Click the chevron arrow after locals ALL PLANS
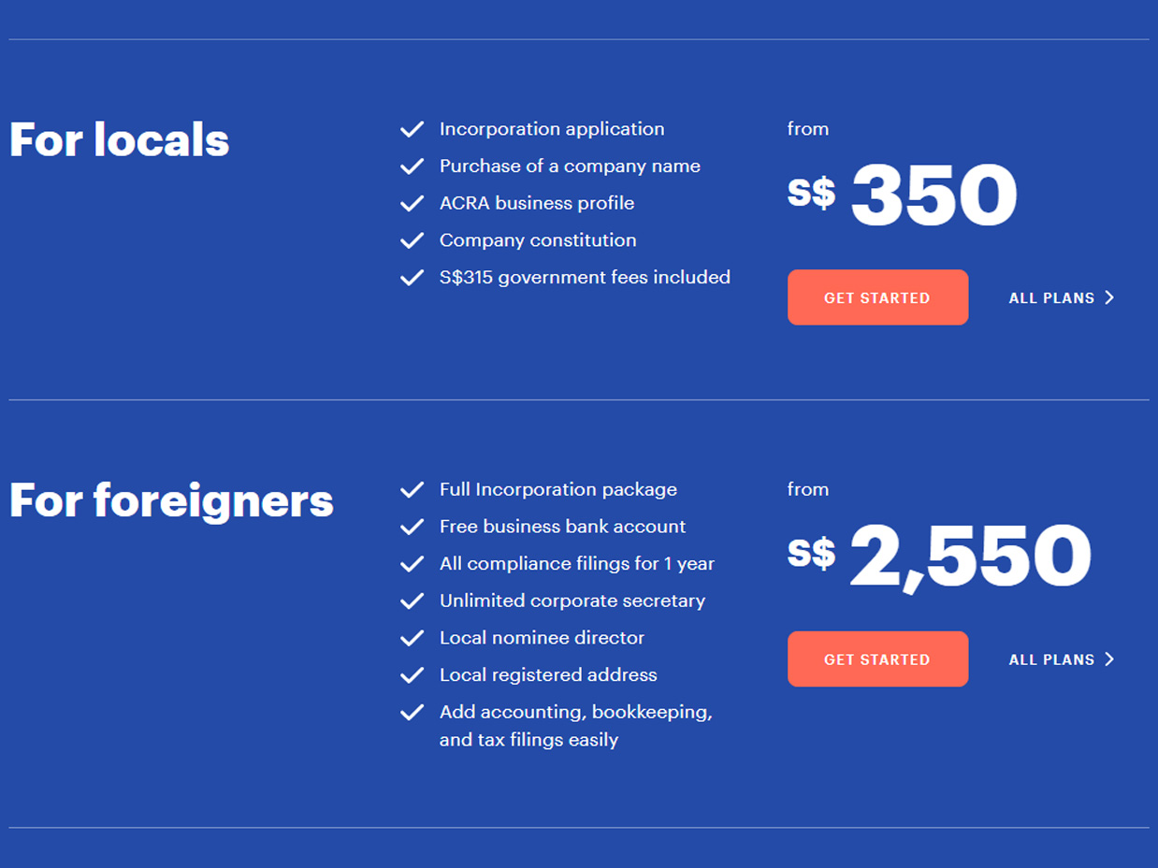 pos(1109,297)
